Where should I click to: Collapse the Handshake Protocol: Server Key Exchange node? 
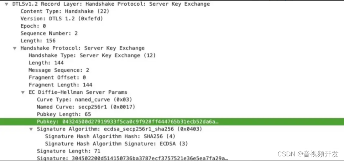coord(15,48)
